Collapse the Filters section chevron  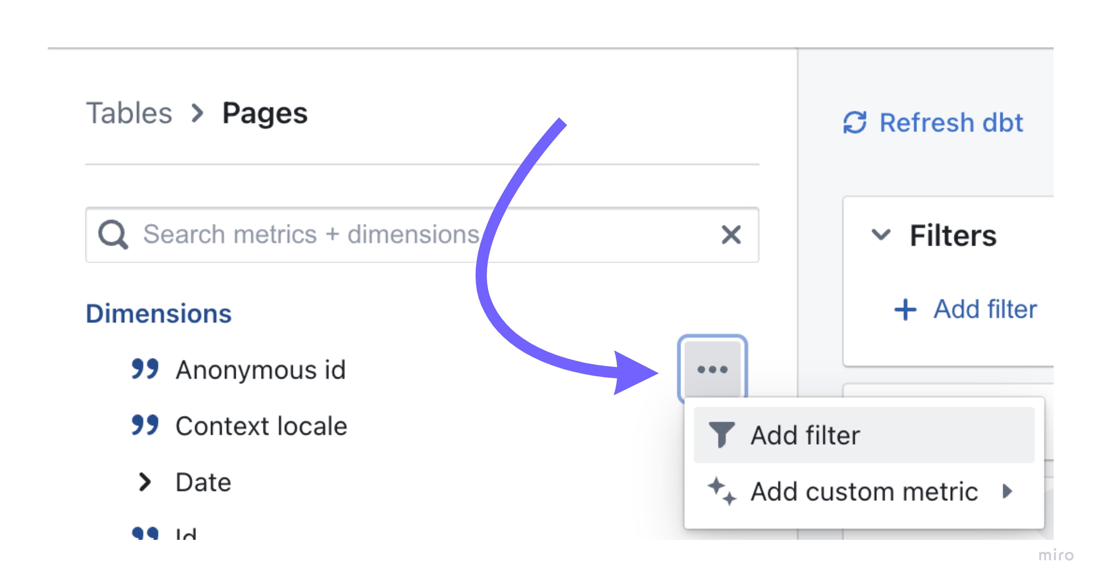(x=881, y=234)
